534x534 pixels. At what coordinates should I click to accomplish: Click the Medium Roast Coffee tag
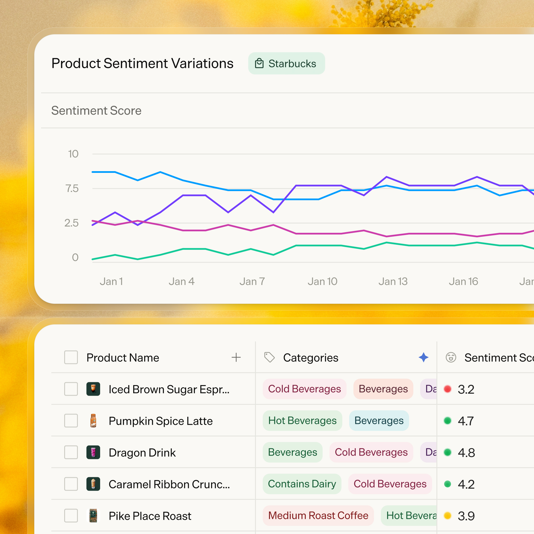point(318,516)
